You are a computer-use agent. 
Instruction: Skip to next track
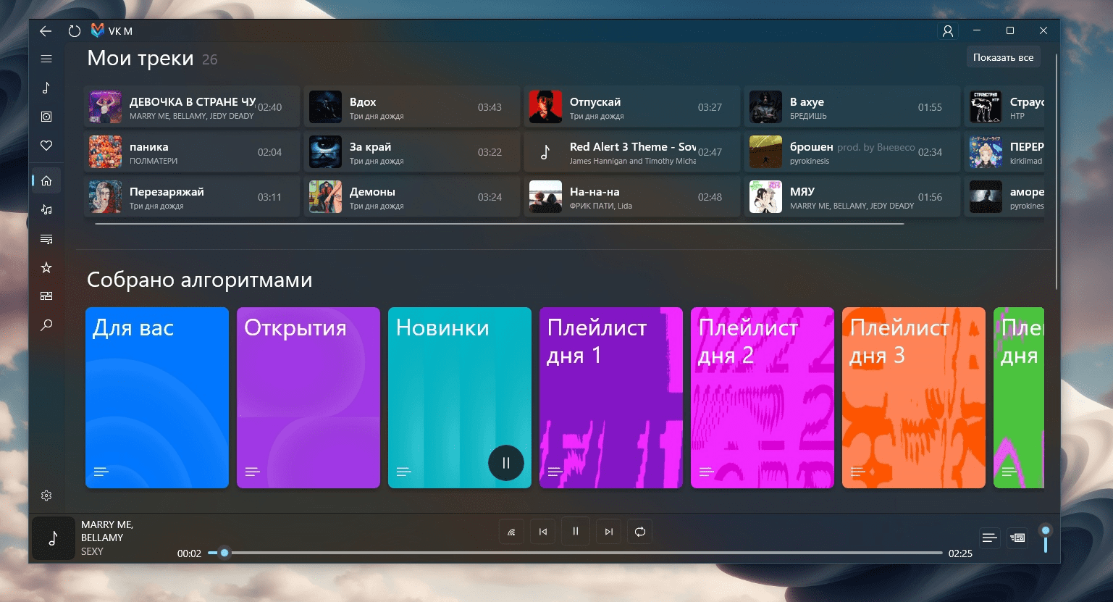609,532
